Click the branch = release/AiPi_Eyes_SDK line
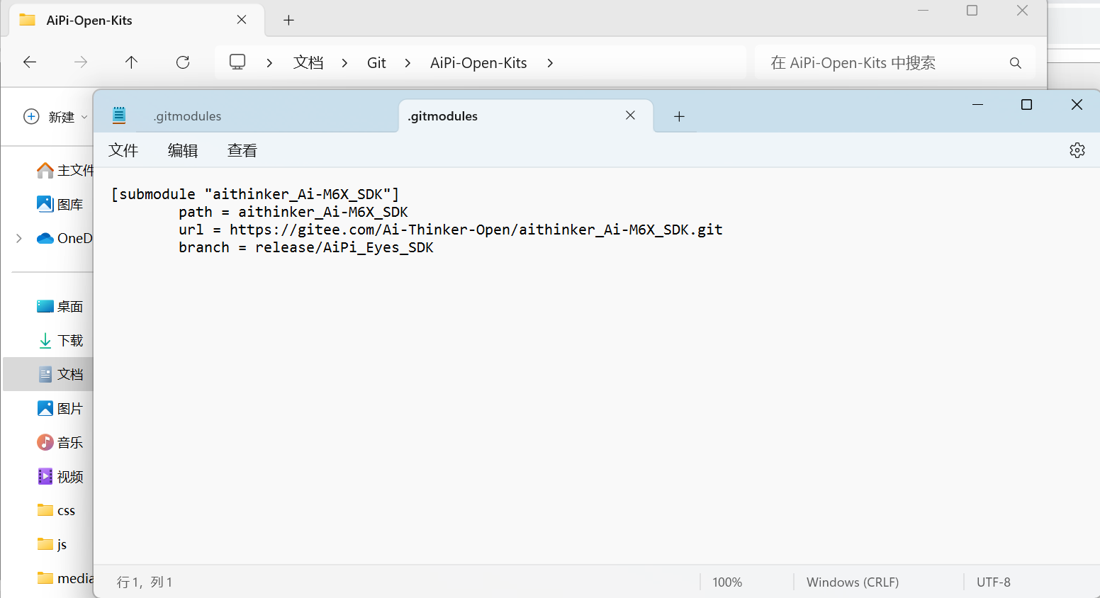The height and width of the screenshot is (598, 1100). click(x=306, y=247)
